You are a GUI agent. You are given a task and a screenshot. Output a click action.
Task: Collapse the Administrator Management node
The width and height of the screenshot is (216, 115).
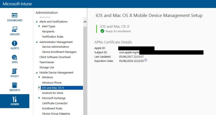tap(37, 42)
